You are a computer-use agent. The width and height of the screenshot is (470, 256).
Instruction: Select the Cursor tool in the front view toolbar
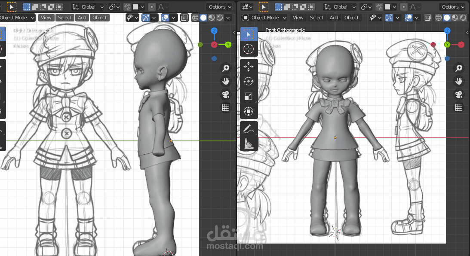249,49
